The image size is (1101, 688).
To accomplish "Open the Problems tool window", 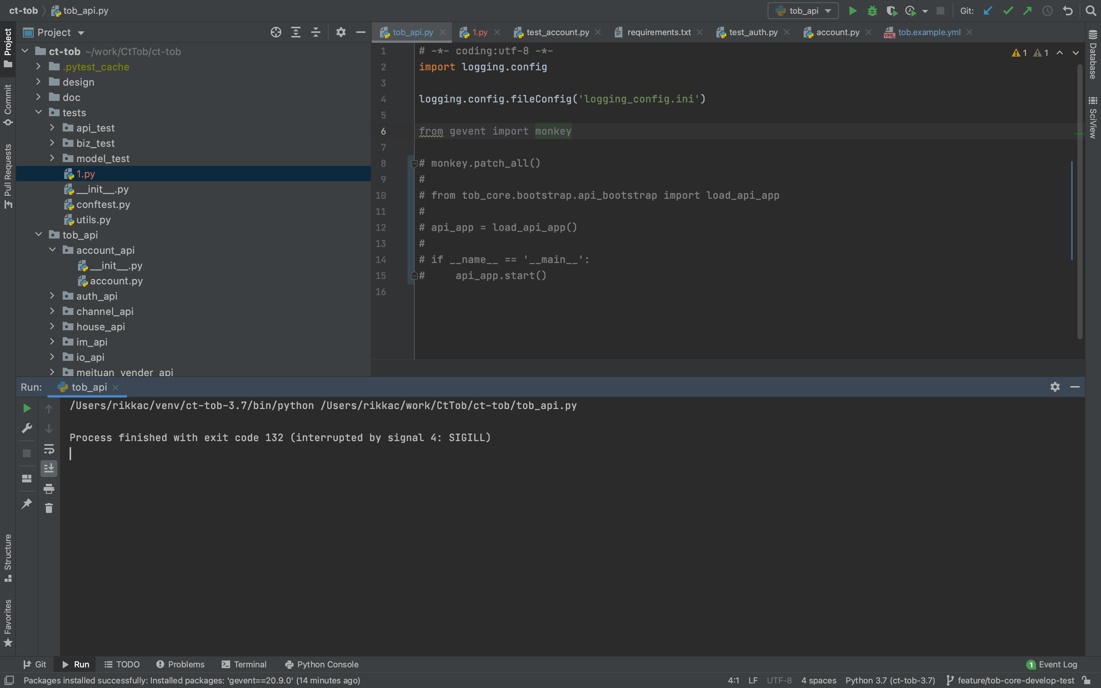I will [180, 664].
